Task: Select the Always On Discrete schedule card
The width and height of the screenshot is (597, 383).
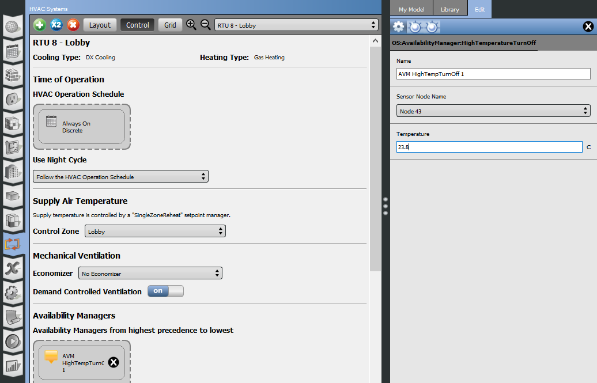Action: coord(82,127)
